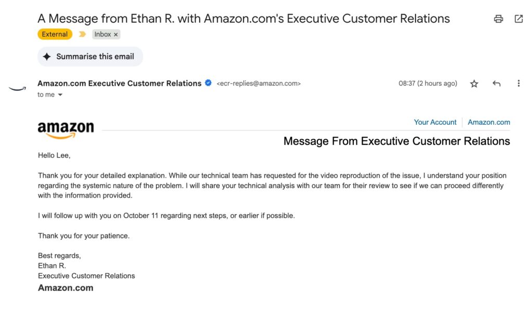Screen dimensions: 532x326
Task: Print the email using the printer icon
Action: [x=498, y=19]
